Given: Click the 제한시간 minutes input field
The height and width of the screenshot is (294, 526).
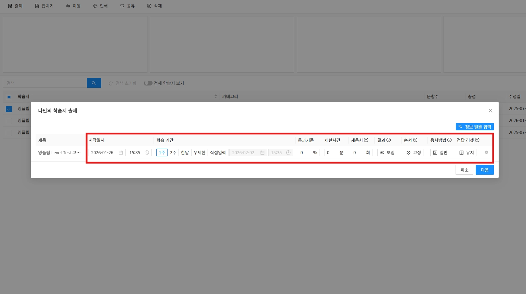Looking at the screenshot, I should (335, 153).
